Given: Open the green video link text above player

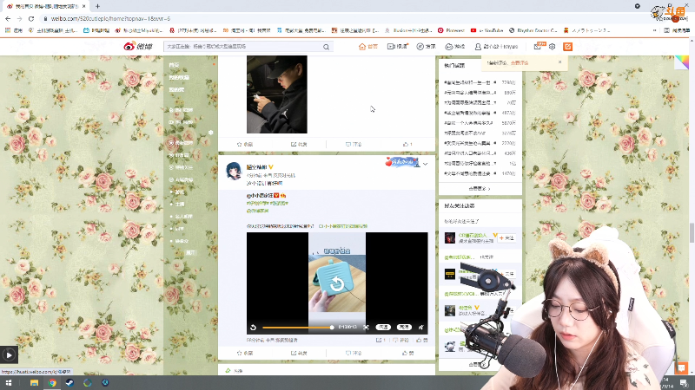Looking at the screenshot, I should click(343, 226).
